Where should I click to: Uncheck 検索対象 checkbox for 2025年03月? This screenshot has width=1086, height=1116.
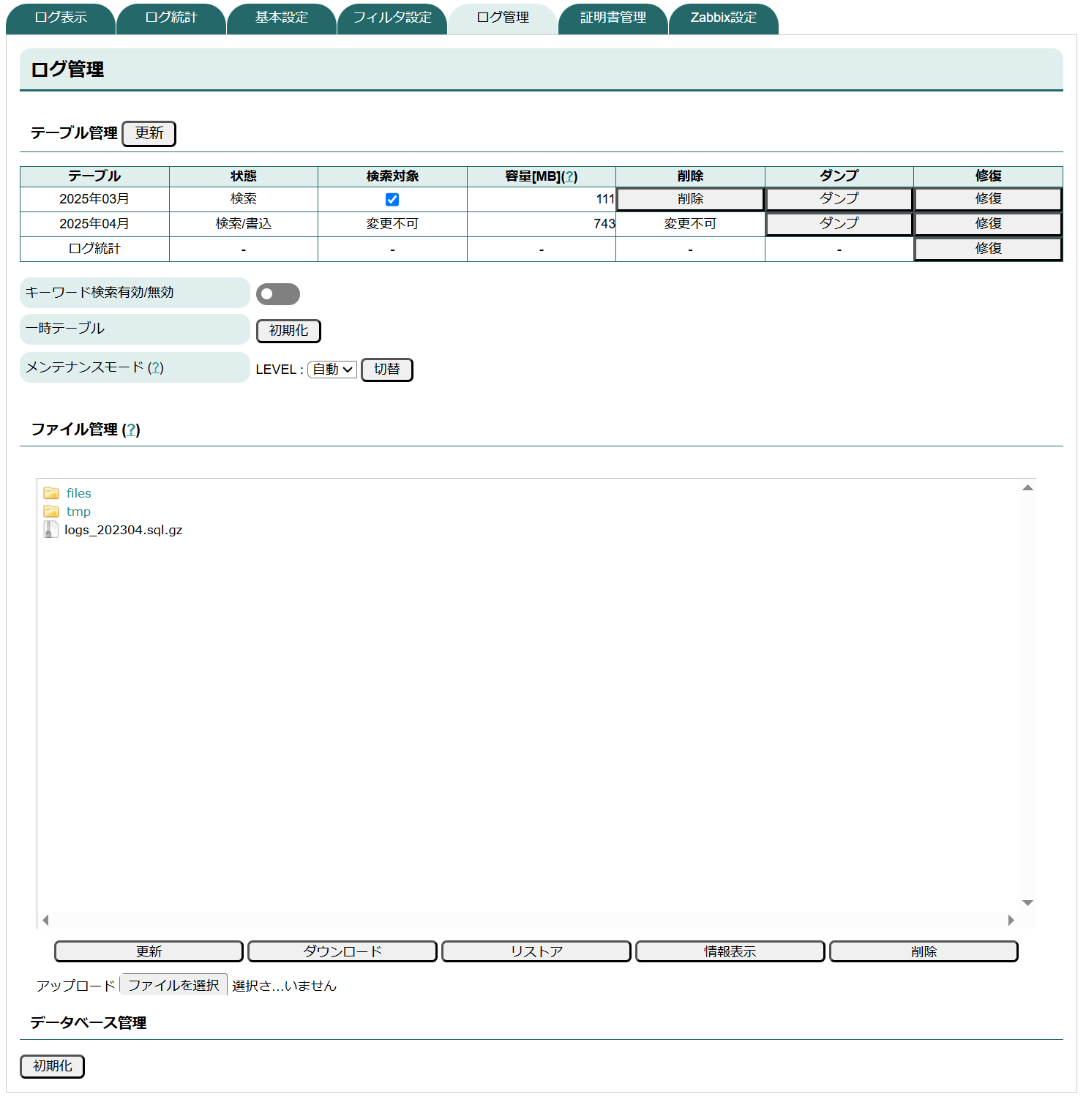click(392, 200)
